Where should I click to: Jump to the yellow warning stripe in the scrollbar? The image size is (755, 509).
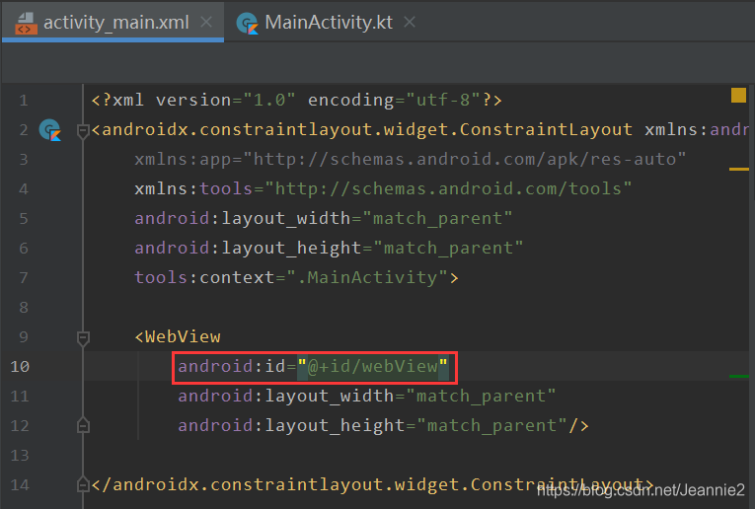739,170
